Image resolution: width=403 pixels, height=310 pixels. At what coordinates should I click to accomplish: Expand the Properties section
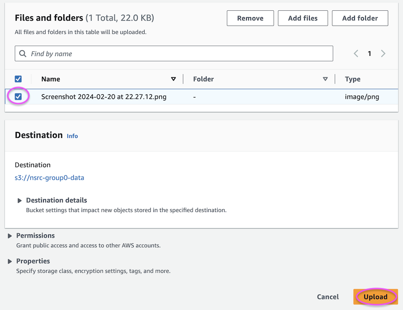[x=10, y=261]
